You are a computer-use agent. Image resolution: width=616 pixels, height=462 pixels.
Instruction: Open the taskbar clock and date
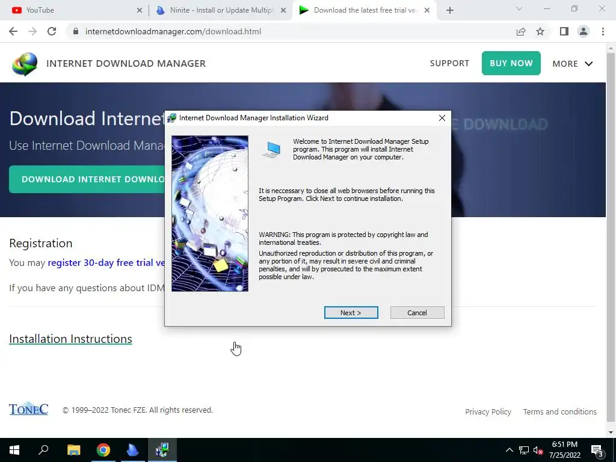click(564, 450)
